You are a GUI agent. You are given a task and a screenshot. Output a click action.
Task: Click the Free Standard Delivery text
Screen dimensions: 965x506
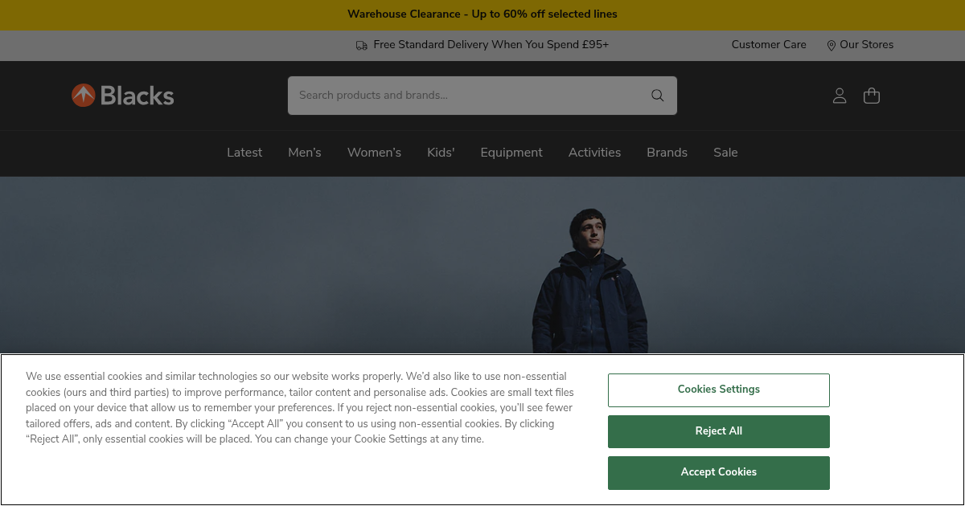[491, 45]
